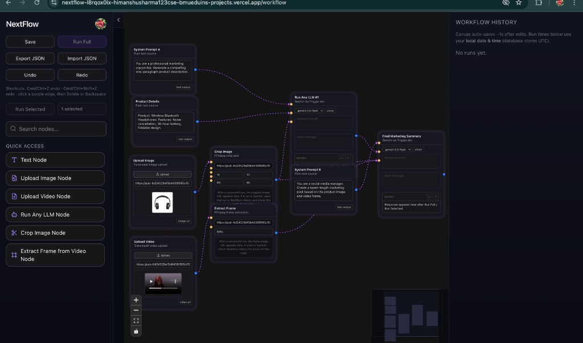Collapse output up-arrow in Final Marketing Summary
The height and width of the screenshot is (343, 583).
[x=429, y=197]
